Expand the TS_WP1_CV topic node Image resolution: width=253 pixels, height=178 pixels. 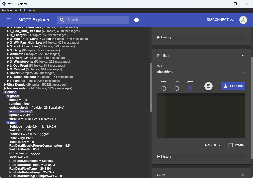8,58
